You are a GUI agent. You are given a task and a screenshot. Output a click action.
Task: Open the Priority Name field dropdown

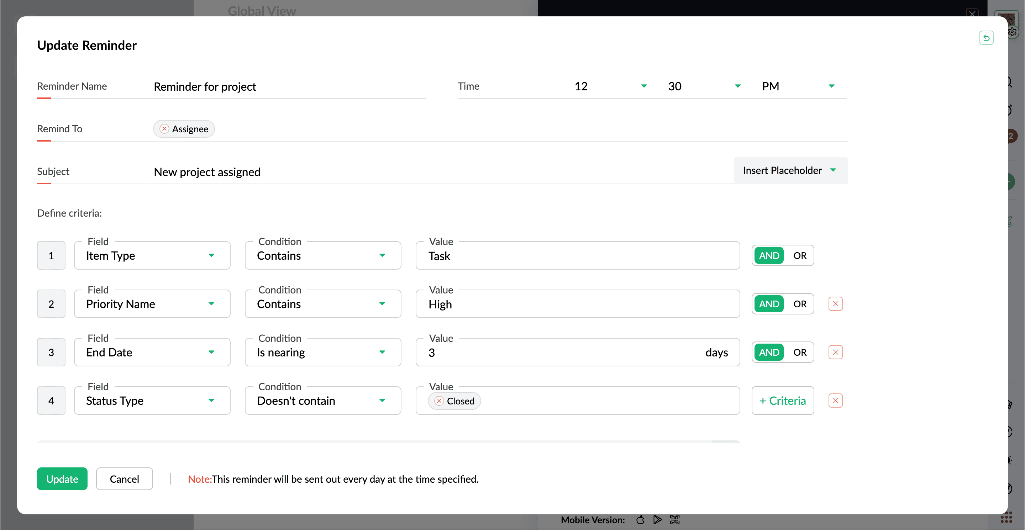coord(152,304)
